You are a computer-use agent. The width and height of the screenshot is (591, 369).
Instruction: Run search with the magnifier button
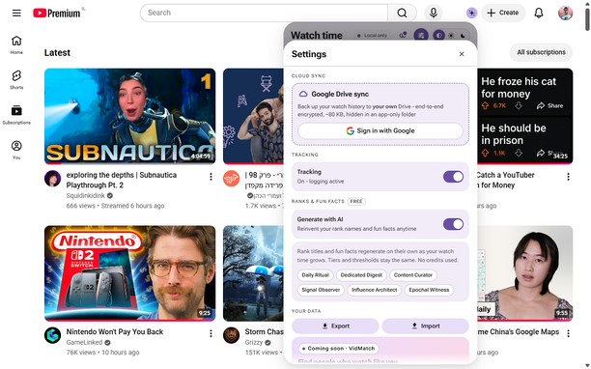coord(402,14)
